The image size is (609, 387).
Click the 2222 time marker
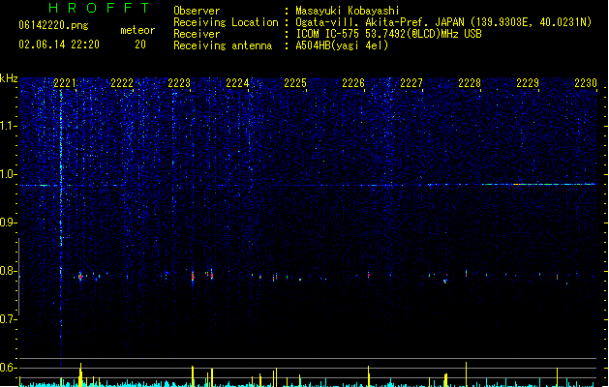point(122,83)
